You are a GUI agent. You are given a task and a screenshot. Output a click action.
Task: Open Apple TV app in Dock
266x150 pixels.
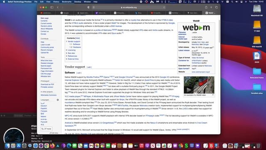click(136, 145)
